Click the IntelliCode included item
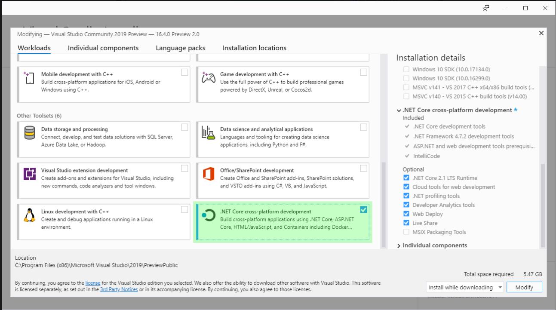The height and width of the screenshot is (310, 556). click(x=426, y=156)
